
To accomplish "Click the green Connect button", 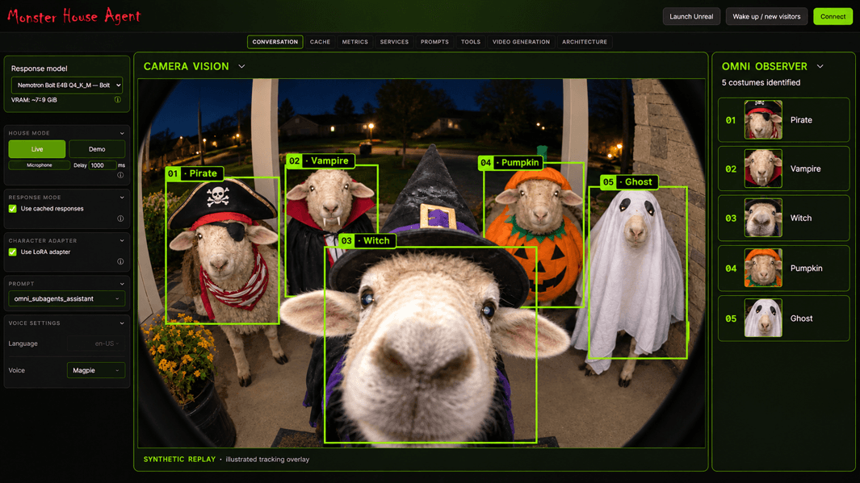I will (x=833, y=16).
